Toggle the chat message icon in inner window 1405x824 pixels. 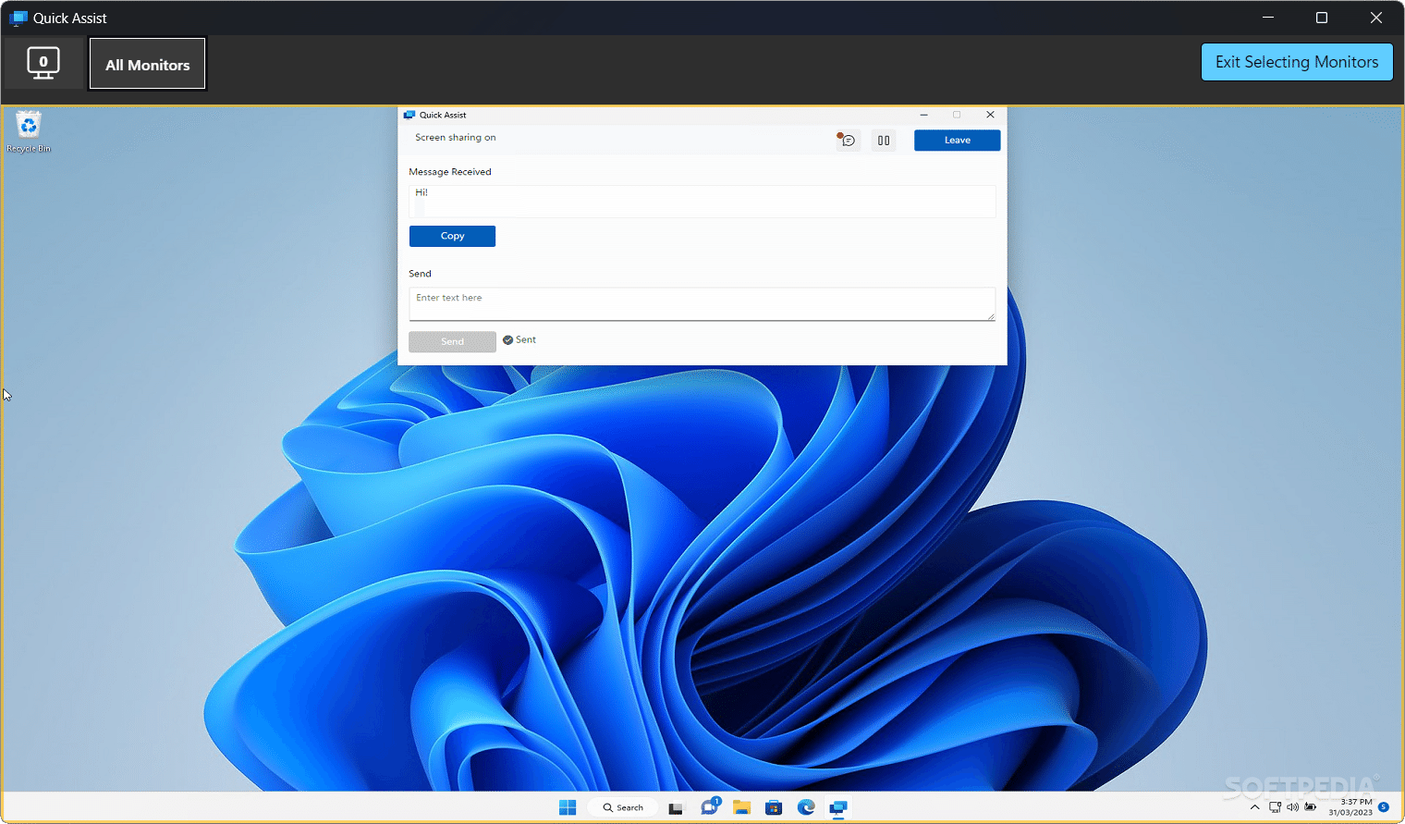[x=847, y=140]
